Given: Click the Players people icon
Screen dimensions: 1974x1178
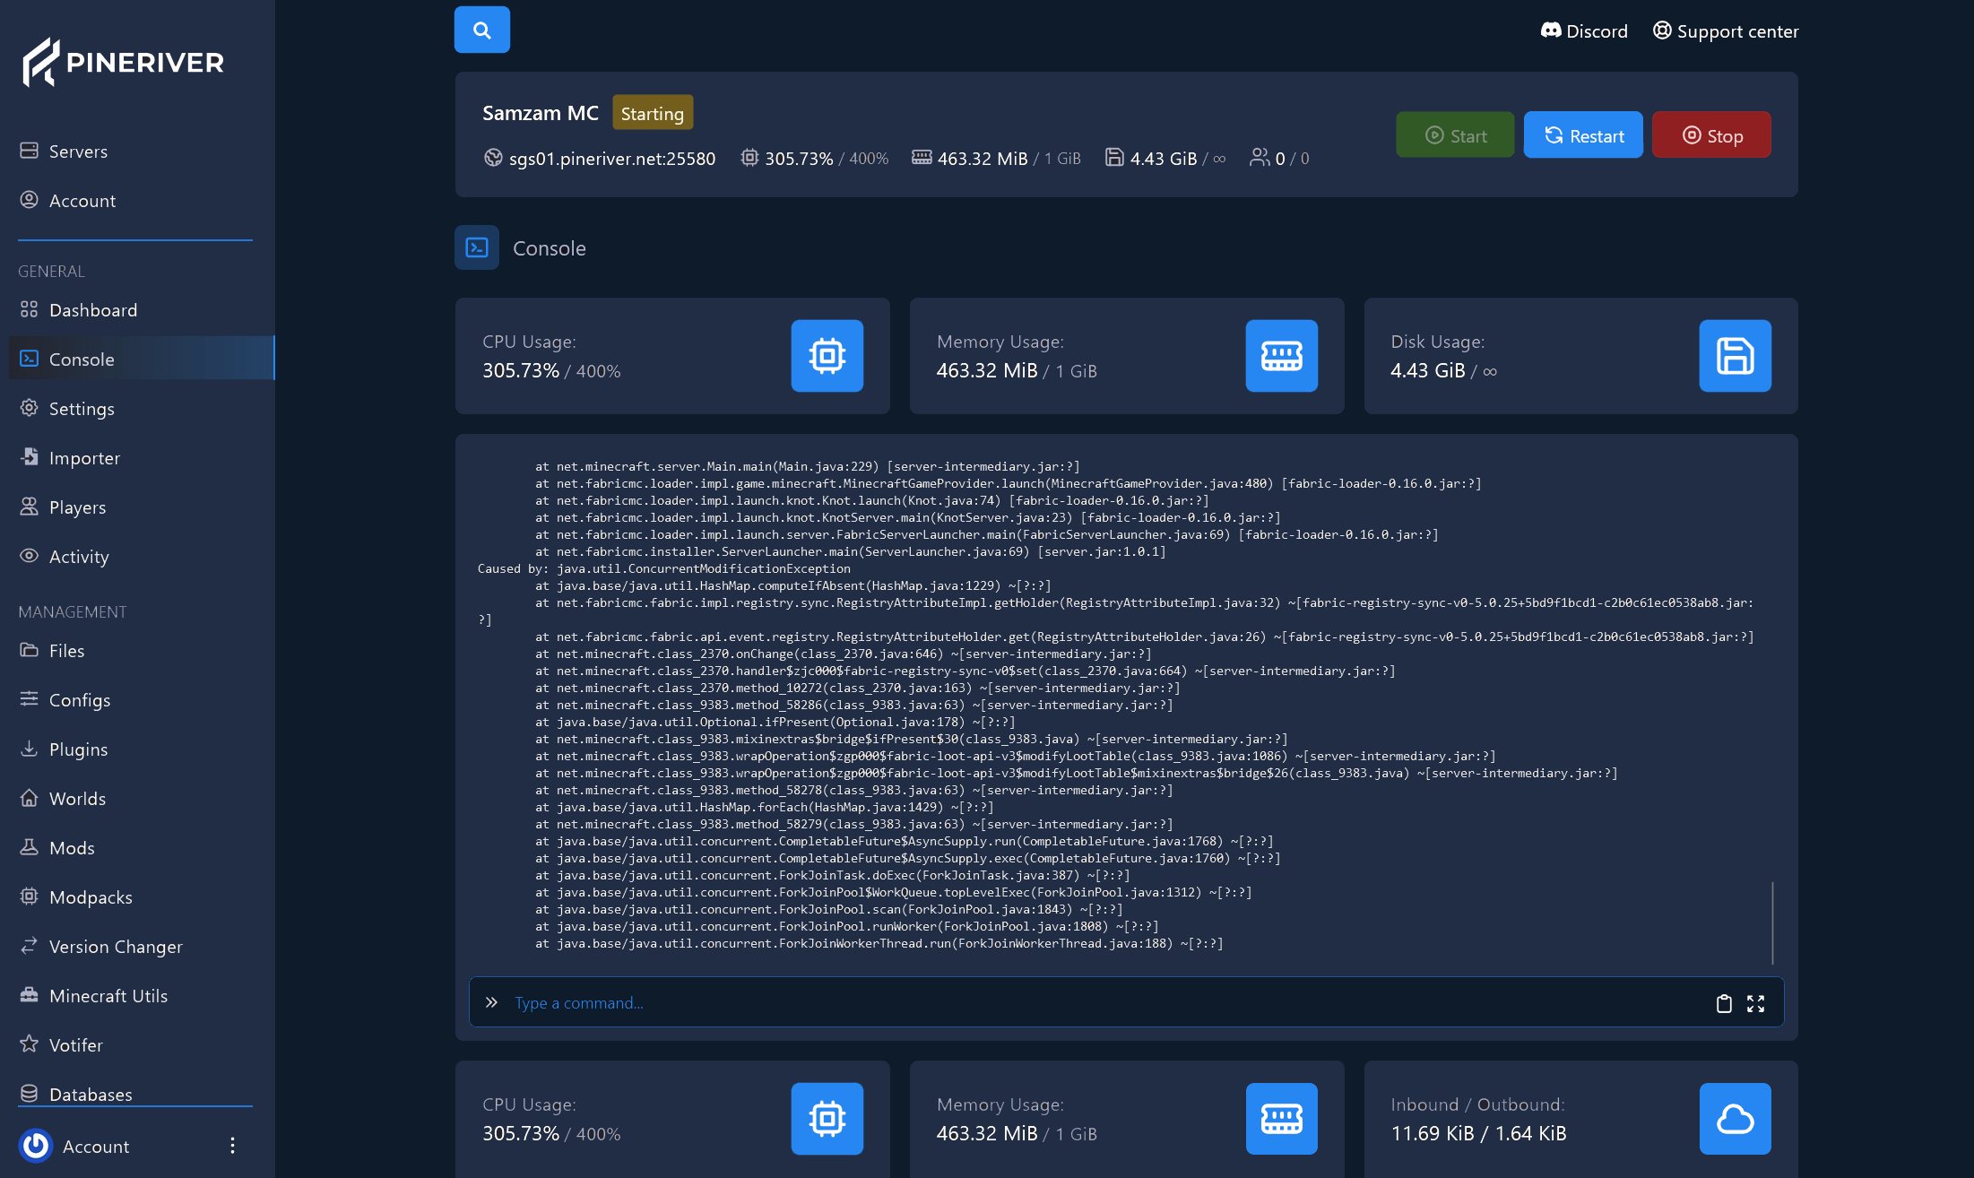Looking at the screenshot, I should (x=30, y=507).
